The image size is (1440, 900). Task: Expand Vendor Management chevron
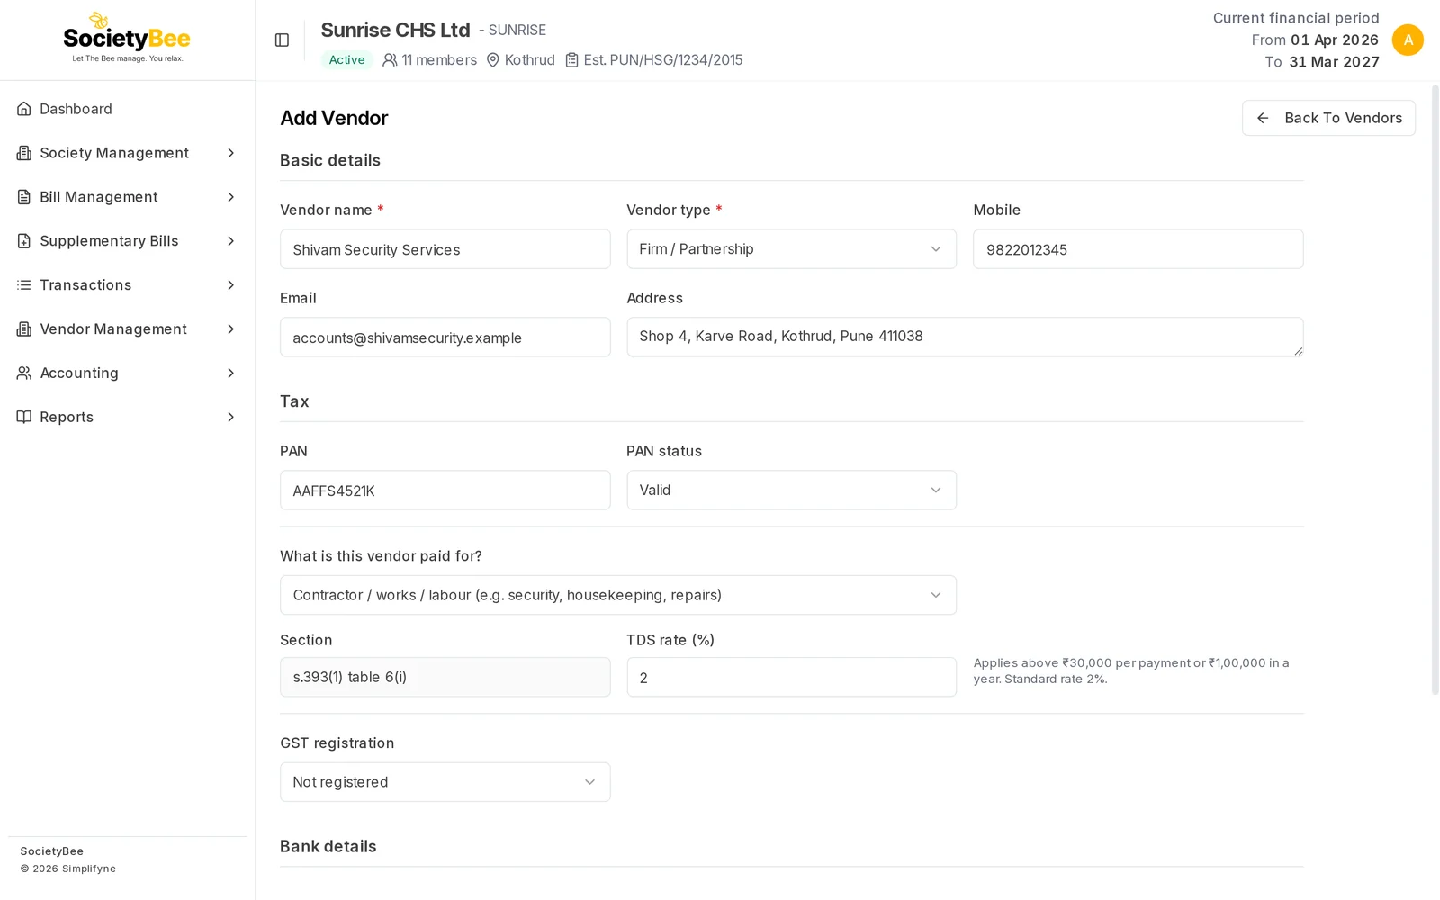[x=231, y=329]
